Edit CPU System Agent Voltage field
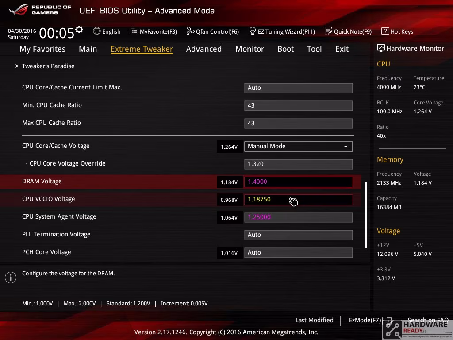The height and width of the screenshot is (340, 453). click(299, 217)
